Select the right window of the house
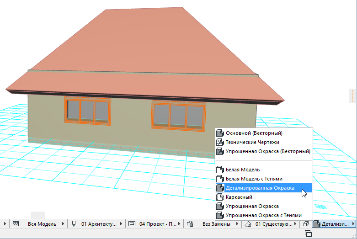The height and width of the screenshot is (239, 357). [x=178, y=116]
